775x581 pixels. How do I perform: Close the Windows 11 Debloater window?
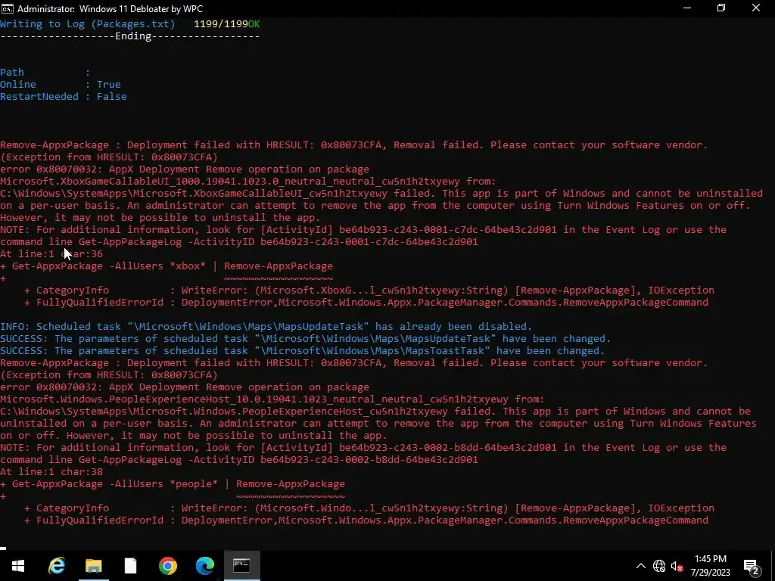point(756,8)
